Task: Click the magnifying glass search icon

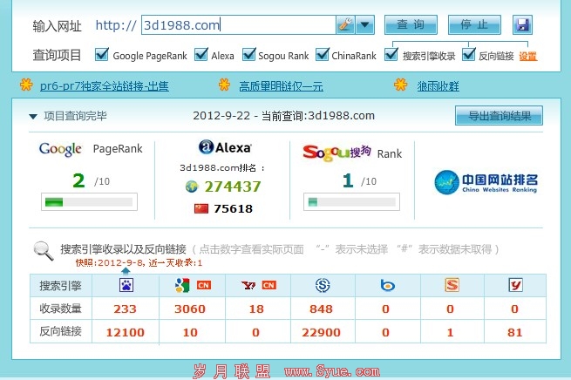Action: coord(43,251)
